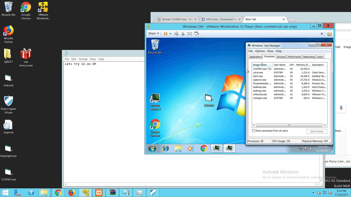Image resolution: width=351 pixels, height=197 pixels.
Task: Enable Show processes from all users
Action: pyautogui.click(x=254, y=131)
